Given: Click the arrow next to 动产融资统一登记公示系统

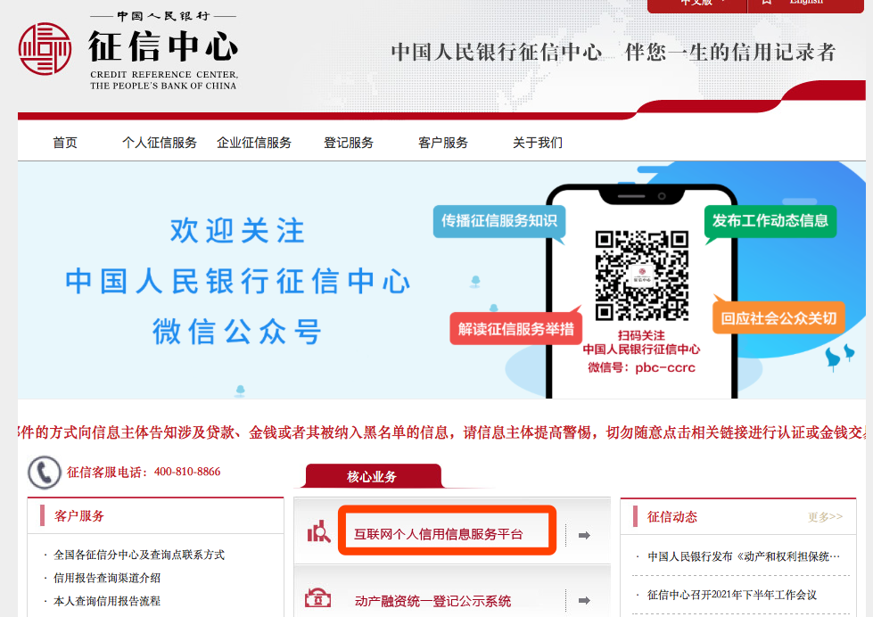Looking at the screenshot, I should pyautogui.click(x=584, y=600).
